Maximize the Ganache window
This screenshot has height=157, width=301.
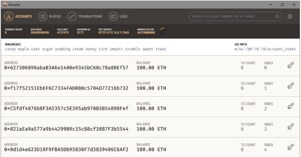pos(282,4)
